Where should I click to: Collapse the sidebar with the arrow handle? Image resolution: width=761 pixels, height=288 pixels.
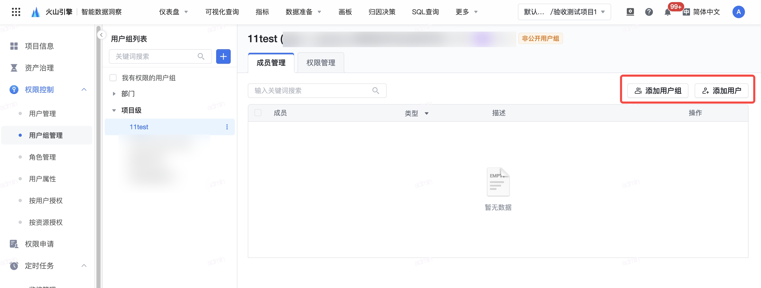point(101,35)
